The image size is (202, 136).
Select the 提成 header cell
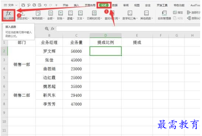[x=137, y=42]
